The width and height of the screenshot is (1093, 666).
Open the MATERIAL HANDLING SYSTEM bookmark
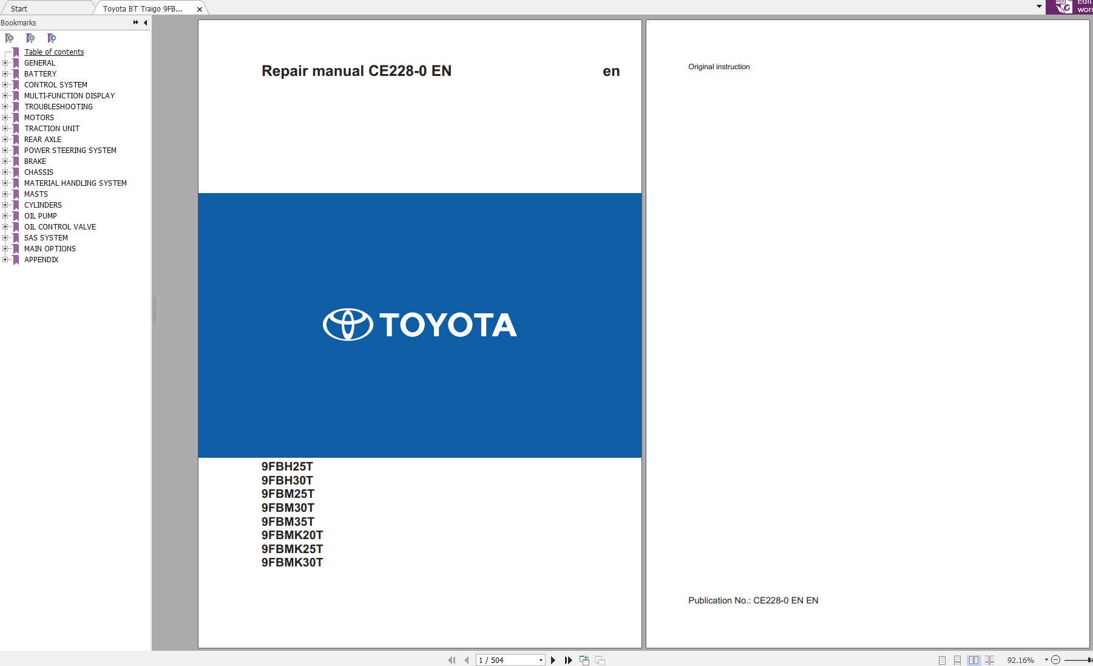75,183
